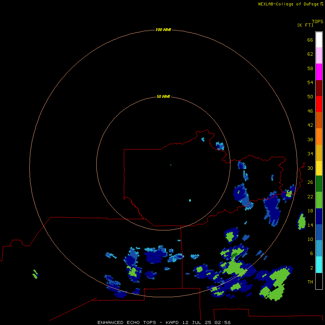
Task: Click the light pink swatch near 62
Action: [319, 56]
